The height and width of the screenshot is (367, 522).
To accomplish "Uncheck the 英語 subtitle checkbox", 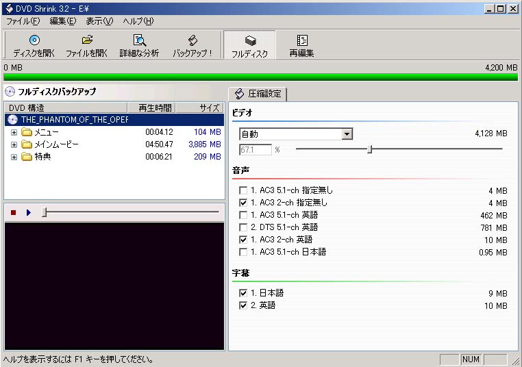I will click(x=243, y=305).
